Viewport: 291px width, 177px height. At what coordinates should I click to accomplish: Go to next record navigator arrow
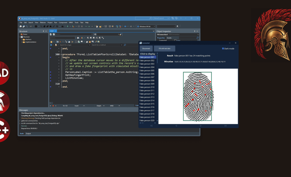(201, 125)
